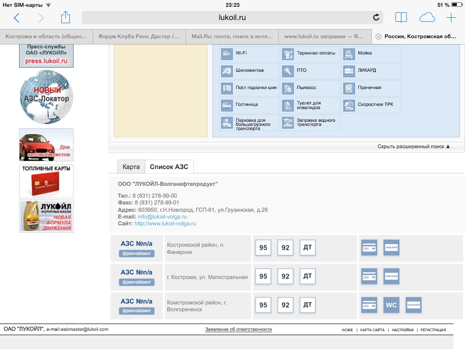The width and height of the screenshot is (465, 349).
Task: Switch to Кострома и область tab
Action: [46, 36]
